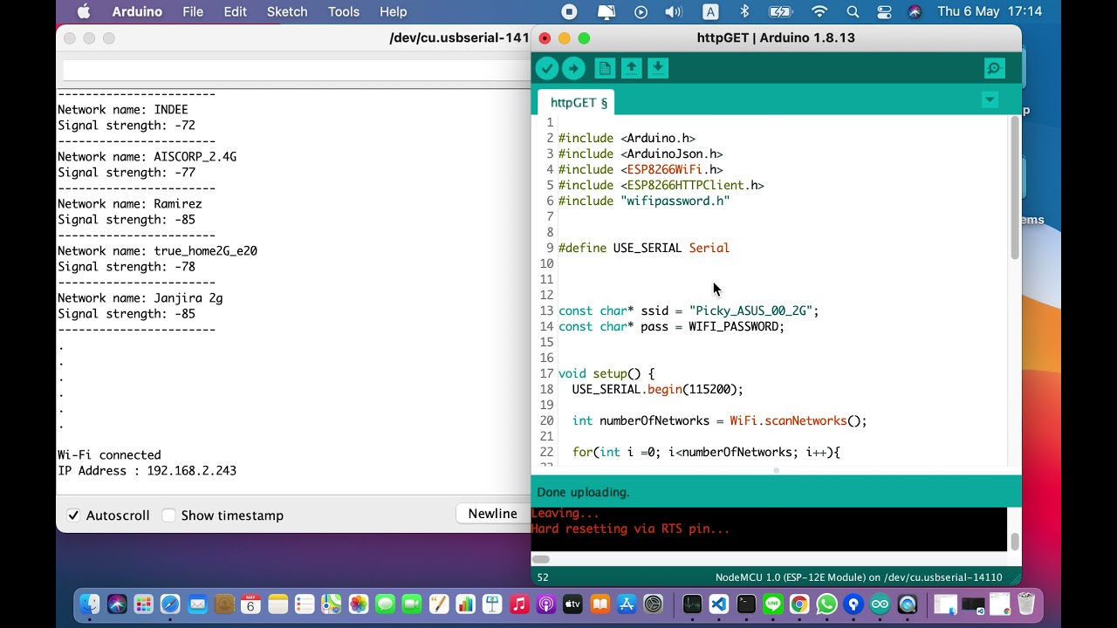
Task: Click the date and time in menu bar
Action: pyautogui.click(x=990, y=11)
